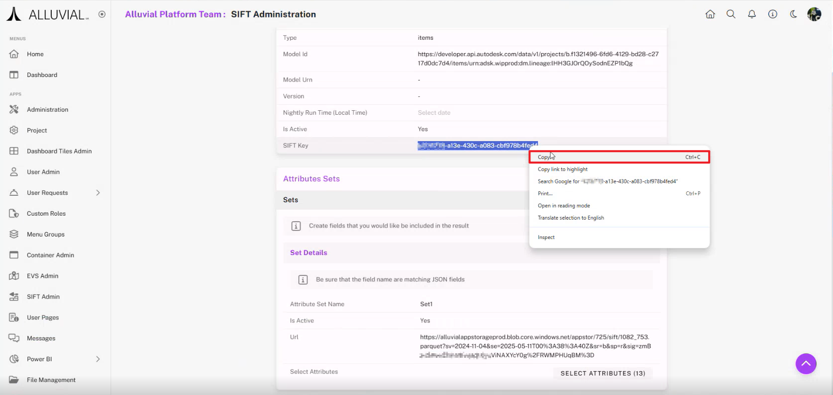The width and height of the screenshot is (833, 395).
Task: Open EVS Admin from sidebar
Action: (42, 276)
